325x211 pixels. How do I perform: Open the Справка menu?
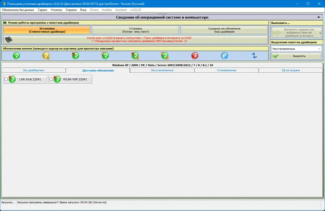coord(71,10)
